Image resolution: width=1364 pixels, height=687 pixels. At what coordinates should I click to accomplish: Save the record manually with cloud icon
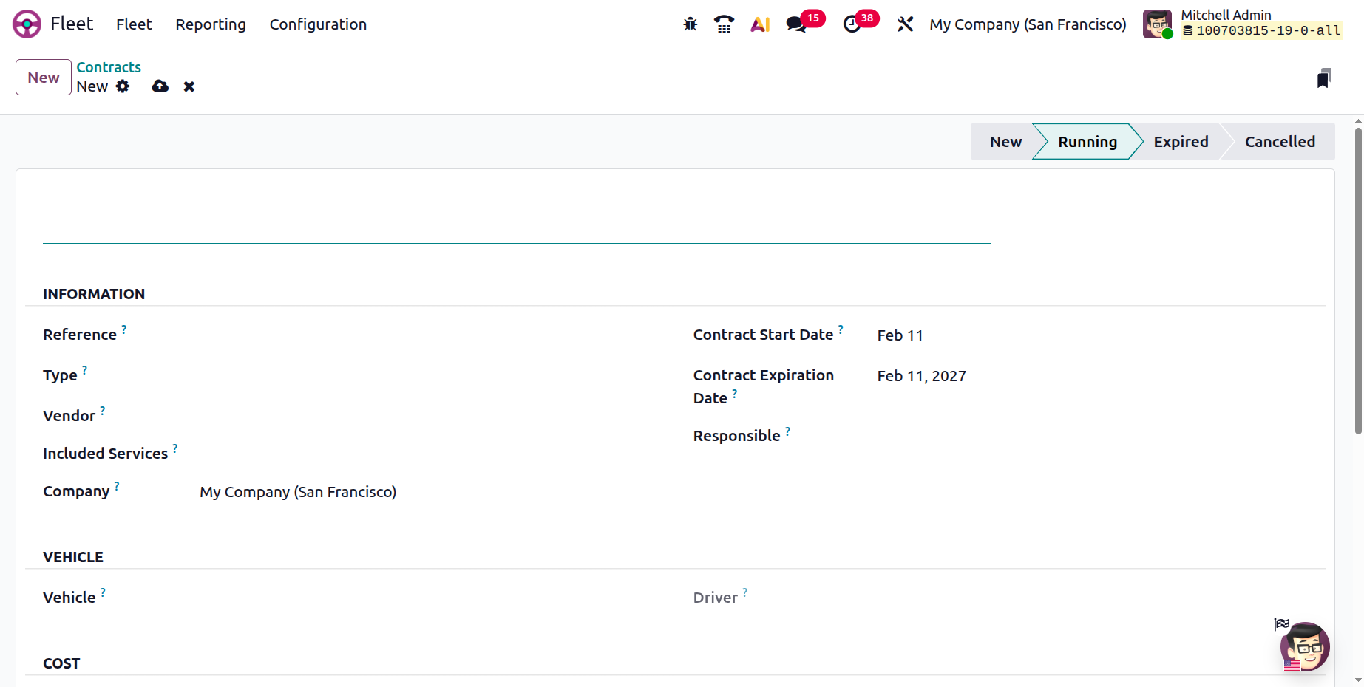(160, 86)
